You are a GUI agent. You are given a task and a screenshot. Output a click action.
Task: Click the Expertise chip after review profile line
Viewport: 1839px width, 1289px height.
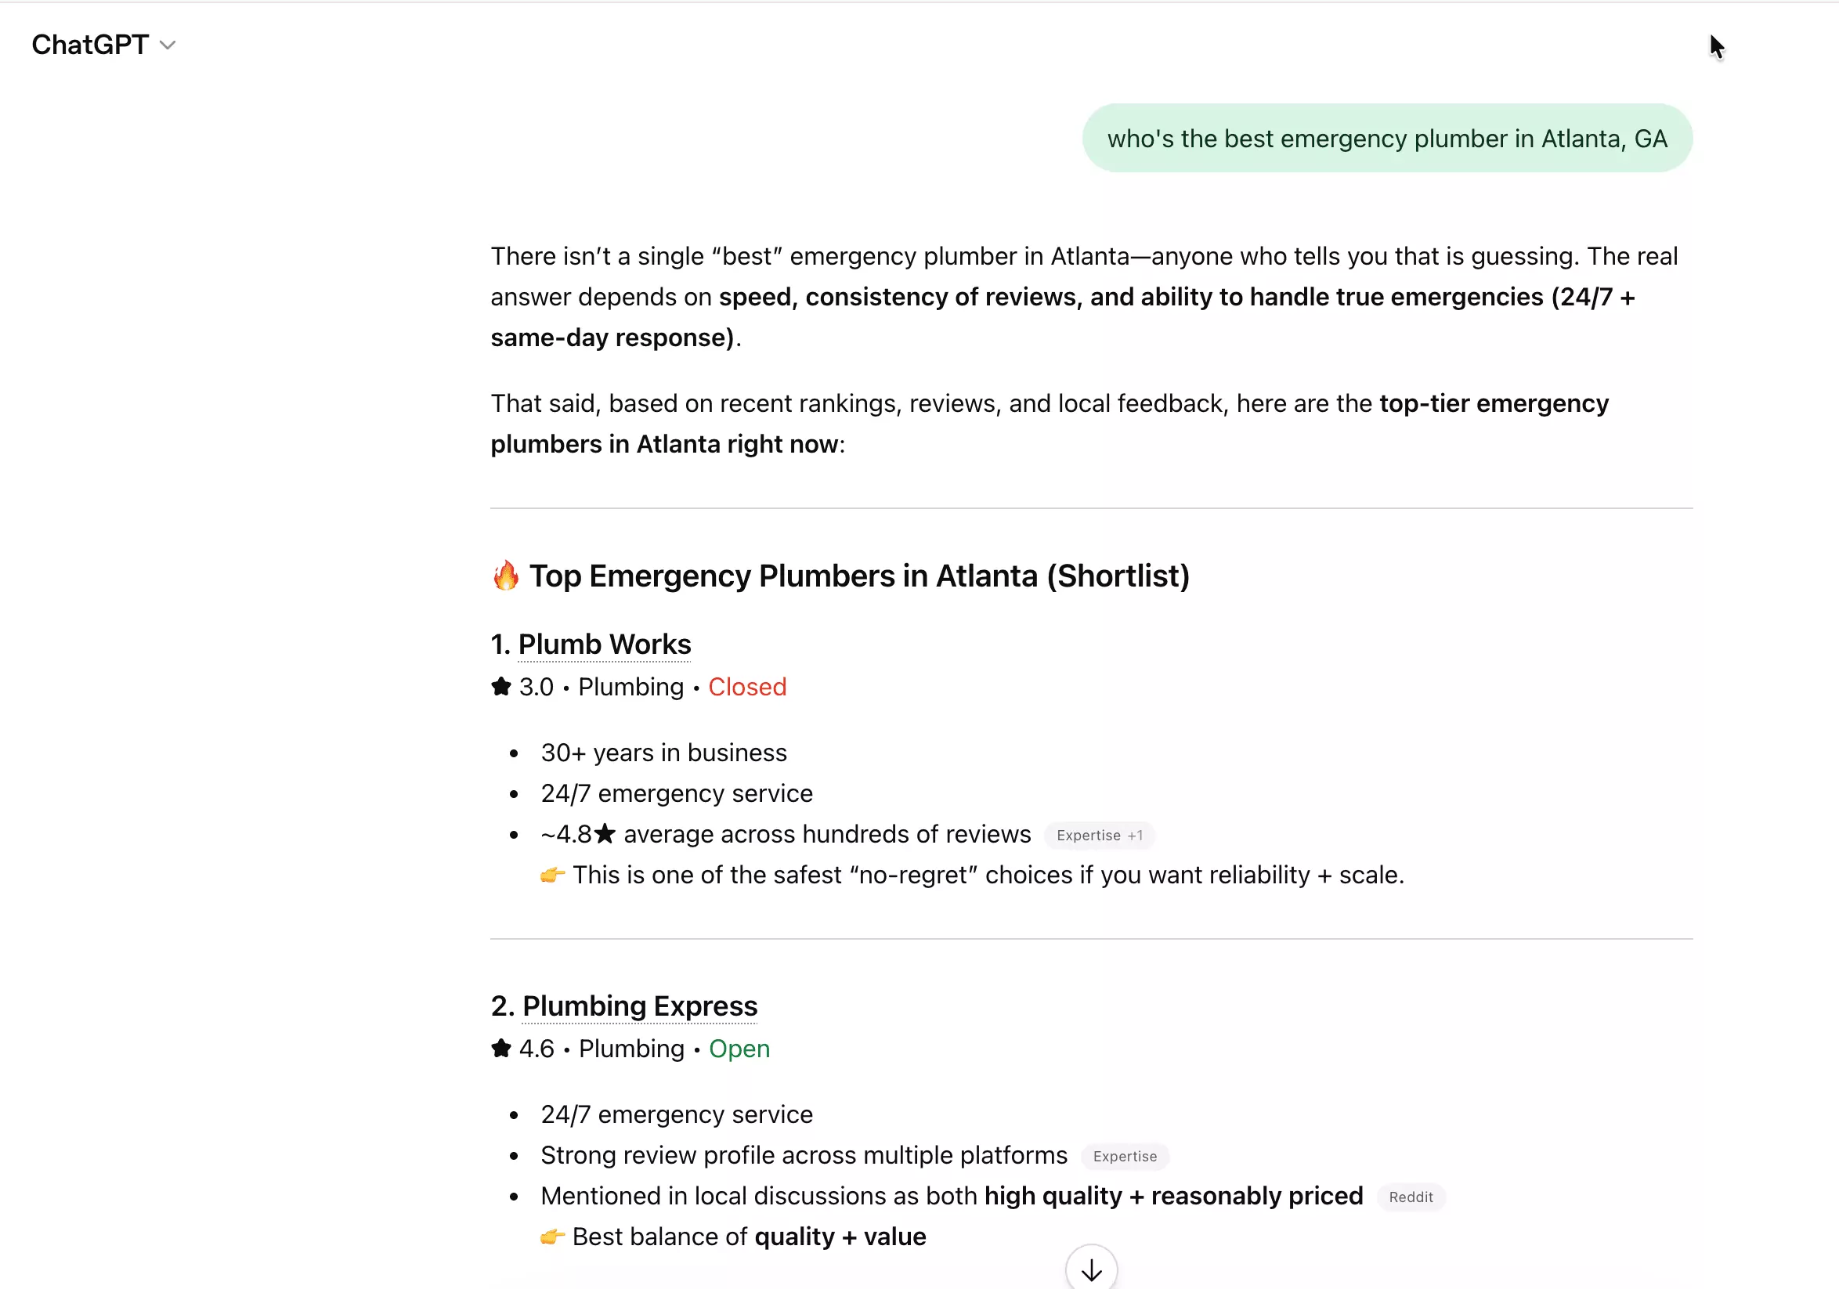[1124, 1156]
